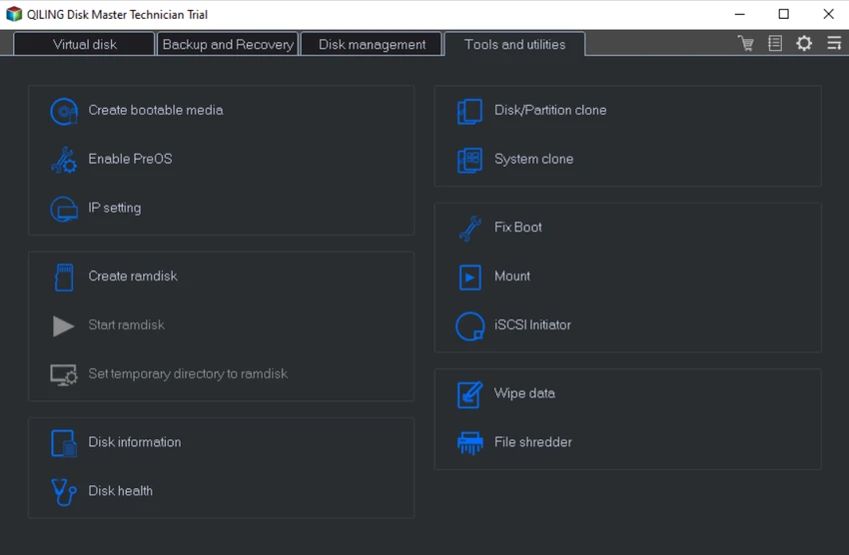The height and width of the screenshot is (555, 849).
Task: Select Set temporary directory to ramdisk text
Action: pyautogui.click(x=188, y=373)
